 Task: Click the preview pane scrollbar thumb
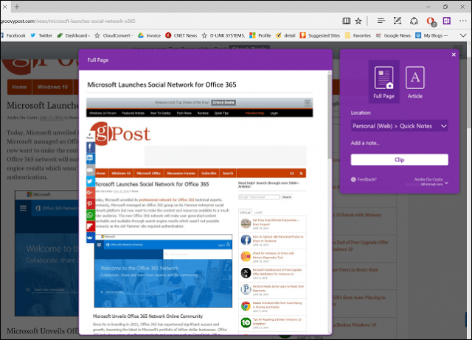(x=330, y=116)
